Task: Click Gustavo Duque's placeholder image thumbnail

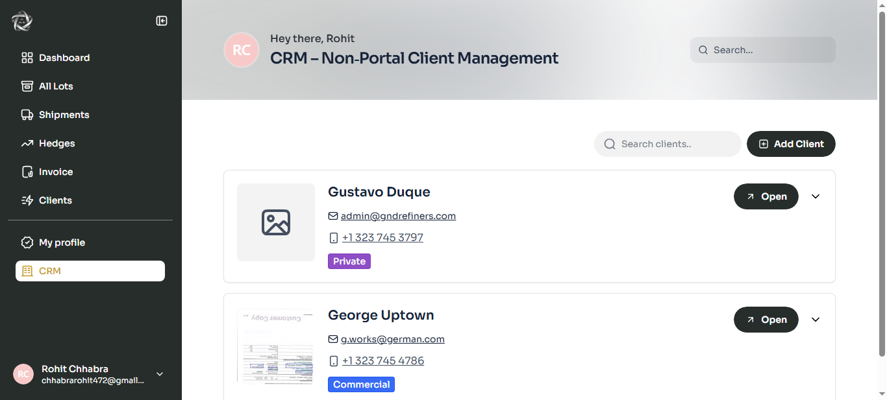Action: pyautogui.click(x=276, y=222)
